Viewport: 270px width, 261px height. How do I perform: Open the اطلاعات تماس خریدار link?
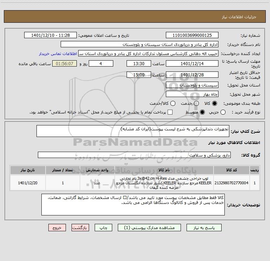coord(58,54)
